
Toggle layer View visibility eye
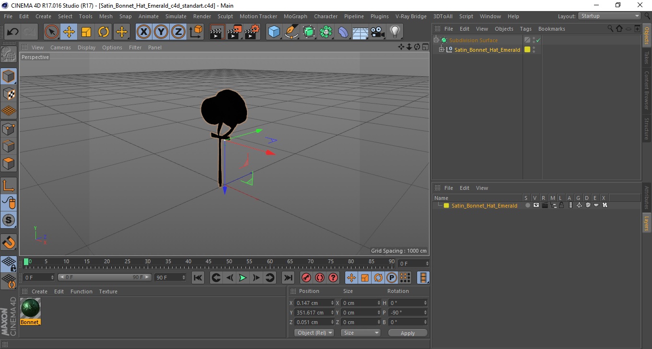point(536,205)
